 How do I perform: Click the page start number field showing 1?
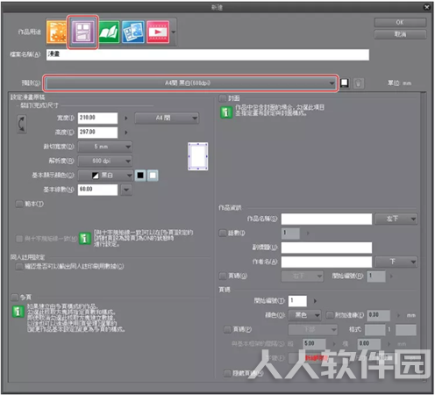click(297, 301)
